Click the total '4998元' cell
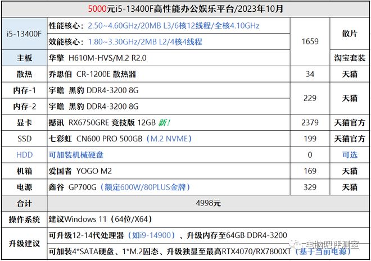Image resolution: width=371 pixels, height=261 pixels. pyautogui.click(x=208, y=203)
